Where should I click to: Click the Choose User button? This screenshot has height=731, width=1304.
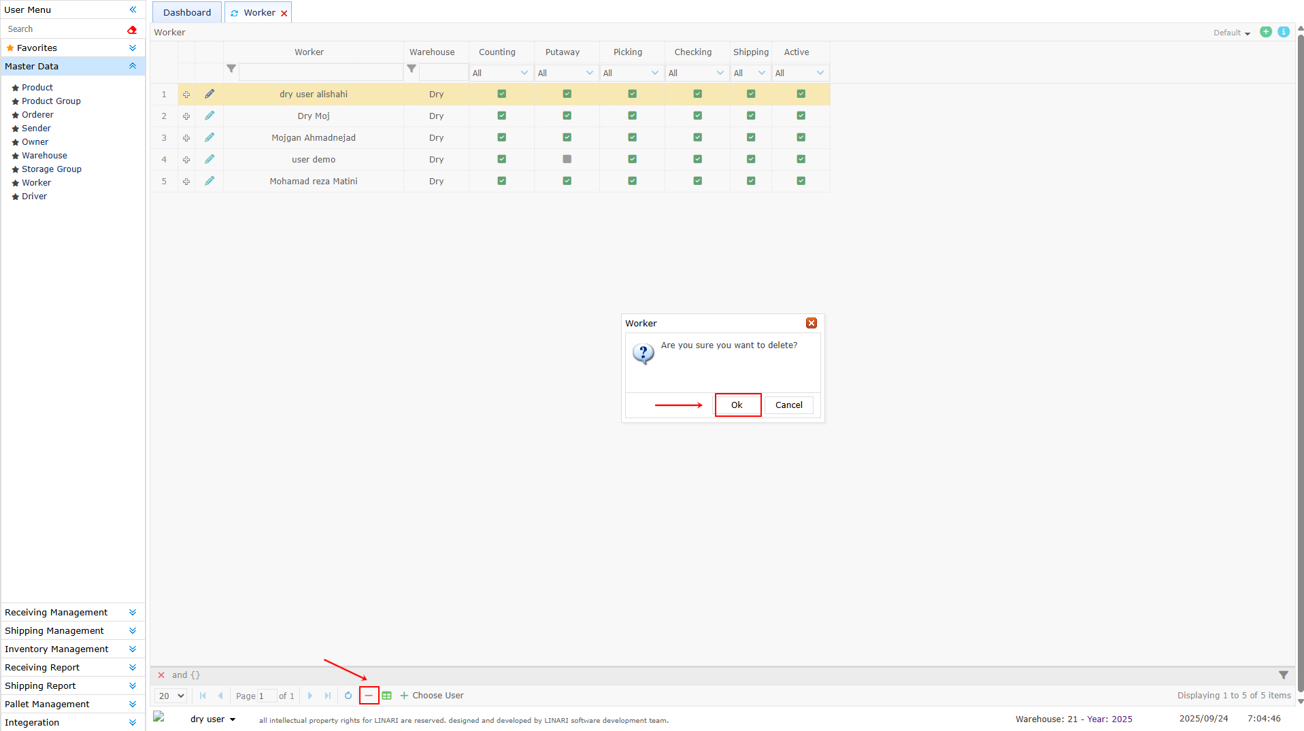pos(432,696)
